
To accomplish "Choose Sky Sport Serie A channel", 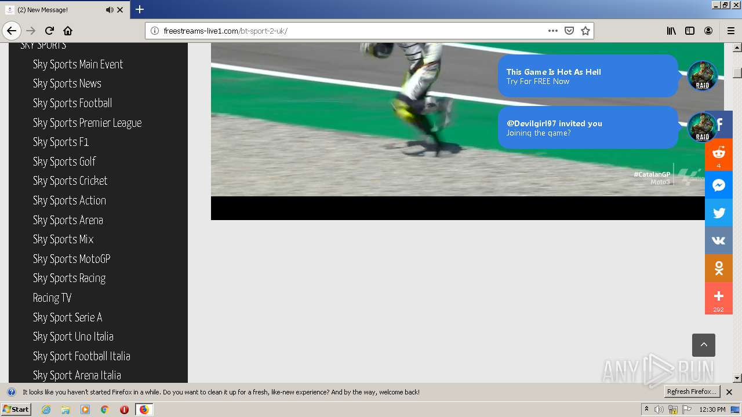I will 67,317.
